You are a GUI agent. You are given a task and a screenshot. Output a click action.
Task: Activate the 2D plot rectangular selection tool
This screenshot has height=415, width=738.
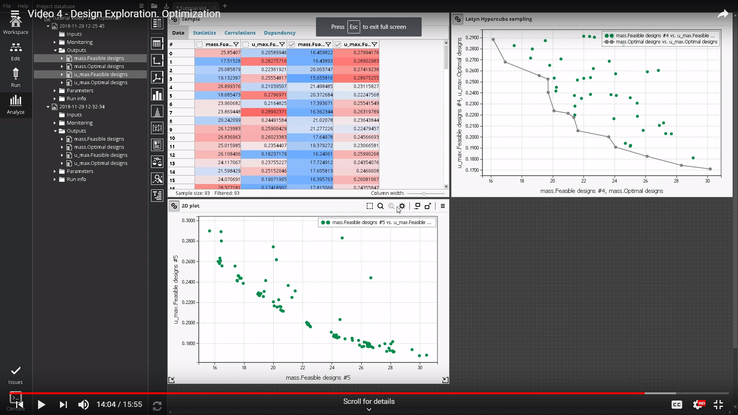[x=370, y=206]
